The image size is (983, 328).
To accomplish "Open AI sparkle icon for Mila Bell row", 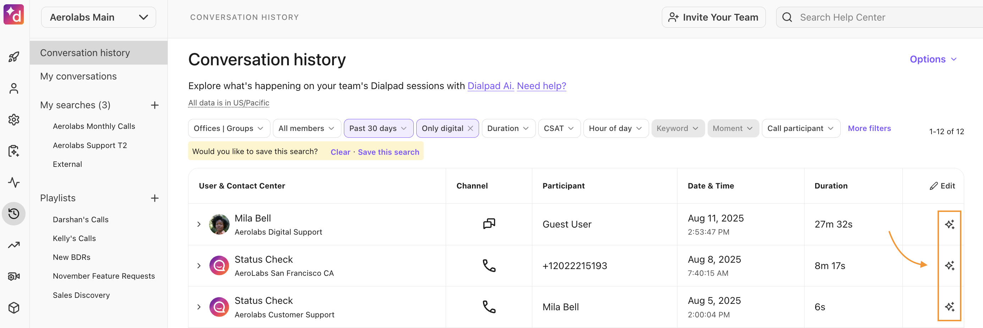I will (x=949, y=224).
